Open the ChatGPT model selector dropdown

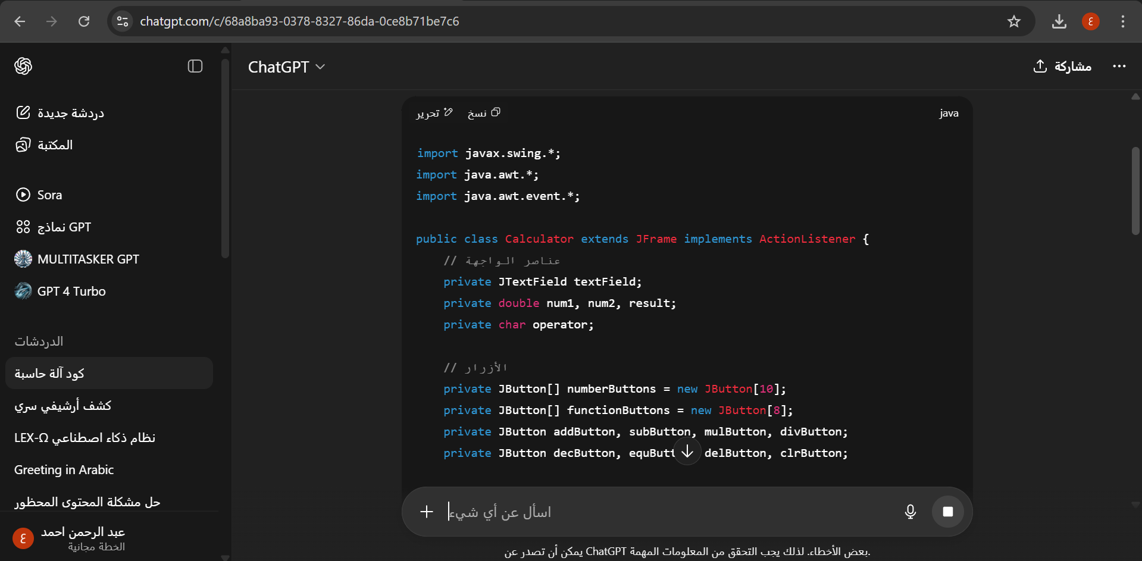click(286, 67)
